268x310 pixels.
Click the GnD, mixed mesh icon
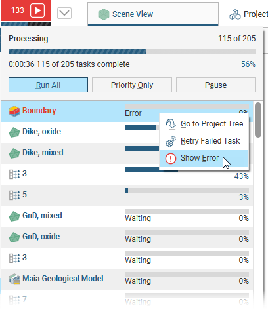14,216
